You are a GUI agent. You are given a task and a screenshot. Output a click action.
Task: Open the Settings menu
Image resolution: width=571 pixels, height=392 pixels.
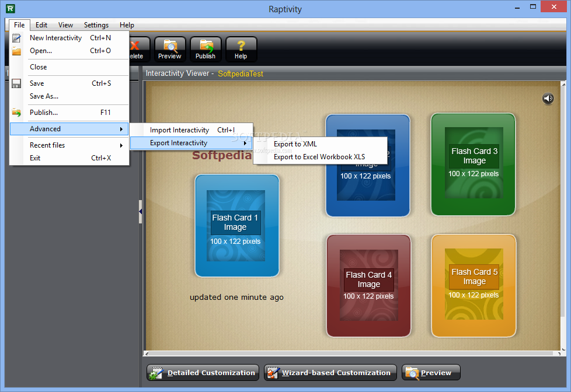[96, 24]
